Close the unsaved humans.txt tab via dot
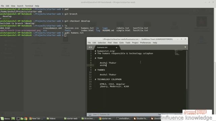Image resolution: width=216 pixels, height=121 pixels. pos(116,47)
